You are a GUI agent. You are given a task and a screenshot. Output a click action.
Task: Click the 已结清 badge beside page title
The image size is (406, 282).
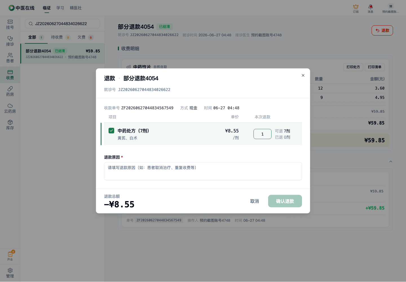coord(165,27)
